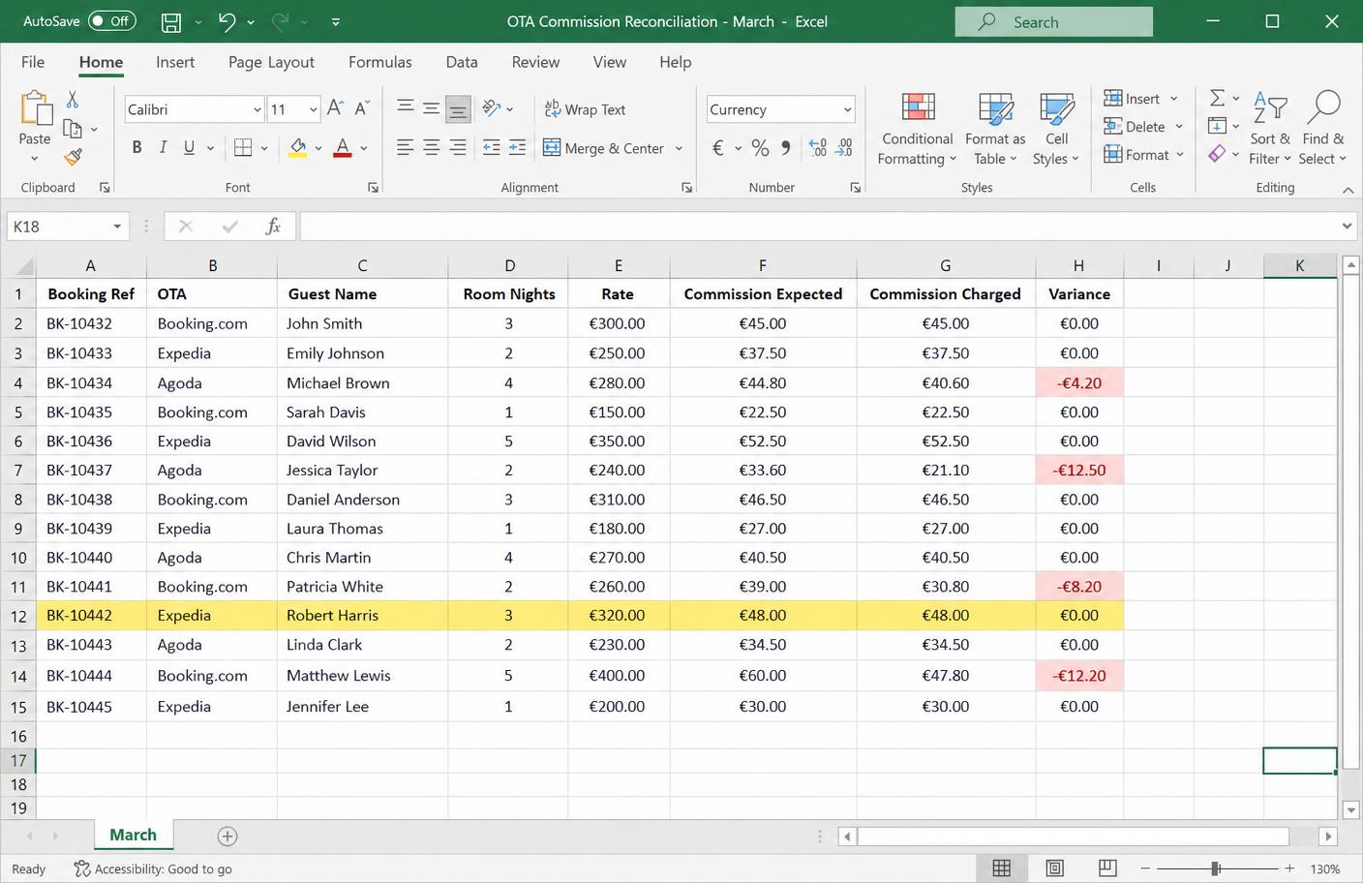
Task: Center text horizontally
Action: click(432, 147)
